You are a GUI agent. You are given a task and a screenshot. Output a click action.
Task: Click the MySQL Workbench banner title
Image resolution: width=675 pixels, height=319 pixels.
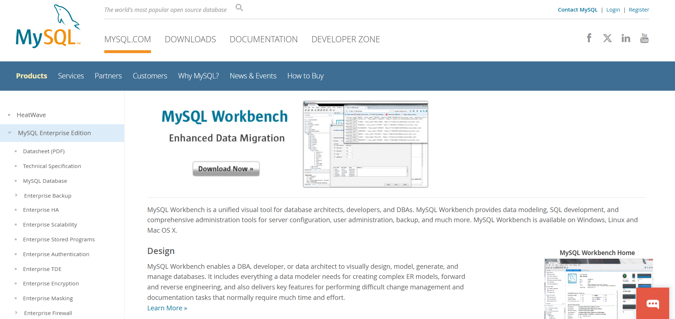[x=225, y=117]
